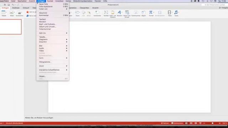Start slideshow from status bar icon

tap(200, 123)
